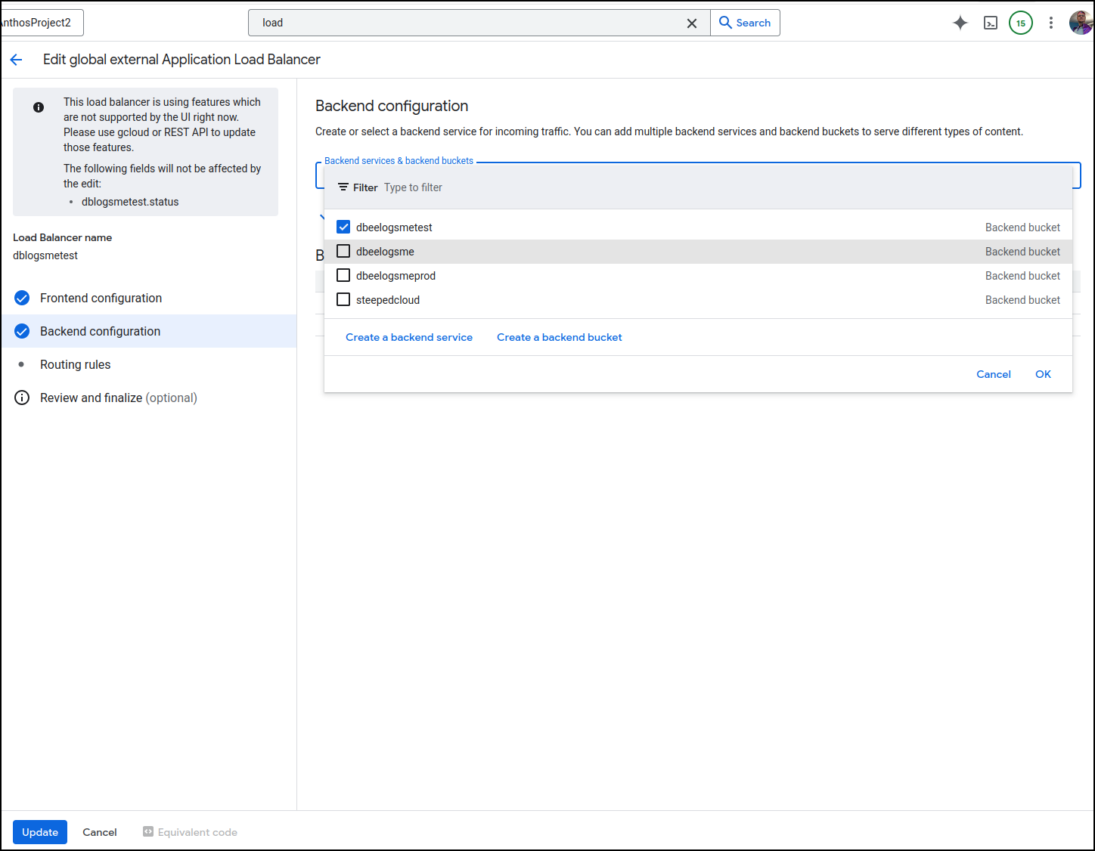The image size is (1095, 851).
Task: Open Gemini AI assistant sparkle icon
Action: [x=960, y=23]
